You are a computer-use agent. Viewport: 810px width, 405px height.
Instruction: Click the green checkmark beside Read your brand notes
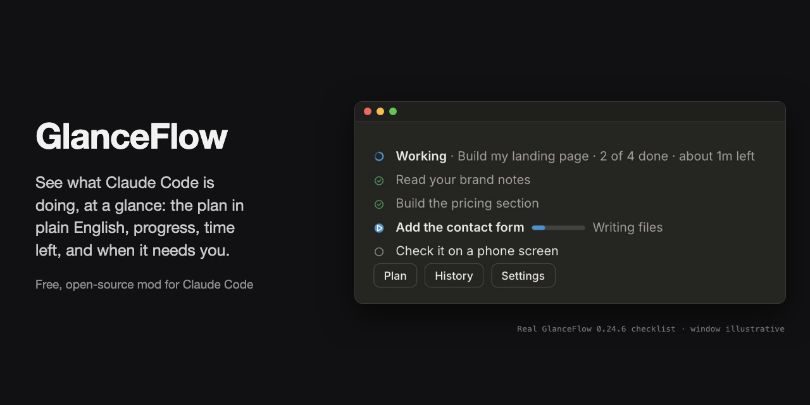click(x=379, y=180)
